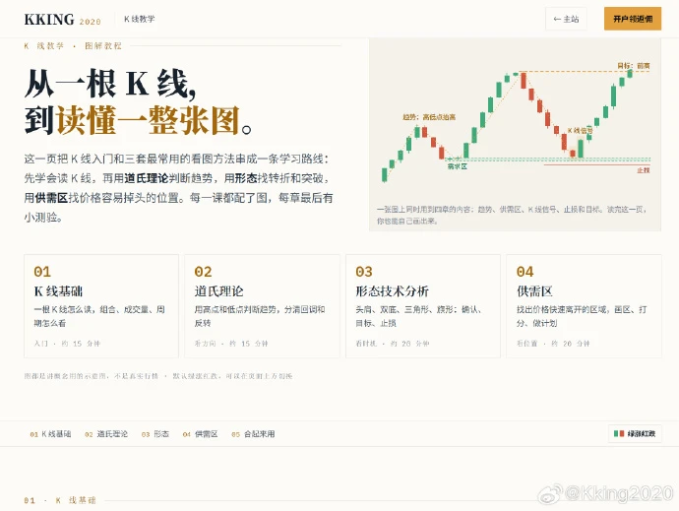The image size is (679, 511).
Task: Click the 止损 label on chart
Action: point(644,170)
